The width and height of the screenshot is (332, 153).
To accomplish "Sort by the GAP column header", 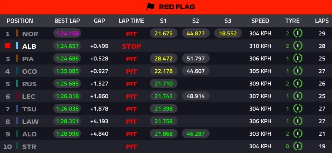I will pyautogui.click(x=99, y=21).
